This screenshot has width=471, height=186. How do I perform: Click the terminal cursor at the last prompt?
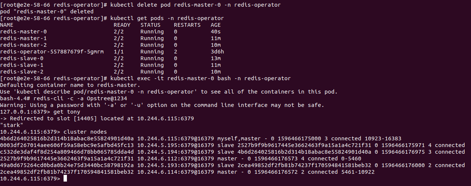coord(65,179)
